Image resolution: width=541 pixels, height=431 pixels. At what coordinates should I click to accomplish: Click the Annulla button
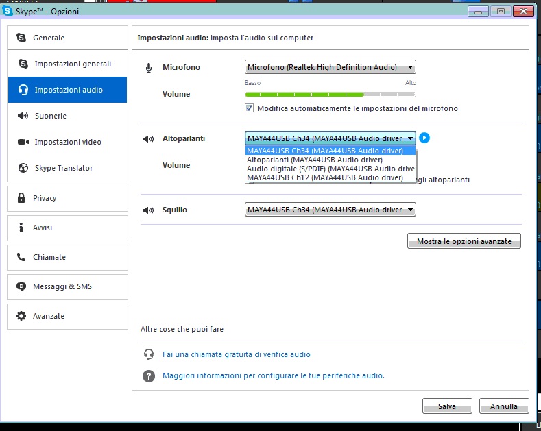coord(504,406)
